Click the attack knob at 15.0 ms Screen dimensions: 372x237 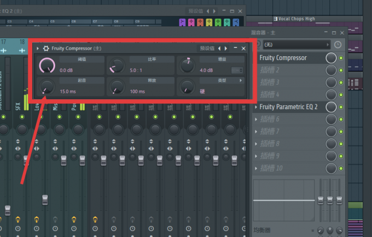(x=47, y=87)
